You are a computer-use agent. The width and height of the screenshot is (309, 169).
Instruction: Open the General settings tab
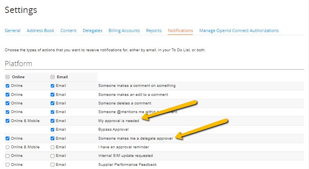13,31
